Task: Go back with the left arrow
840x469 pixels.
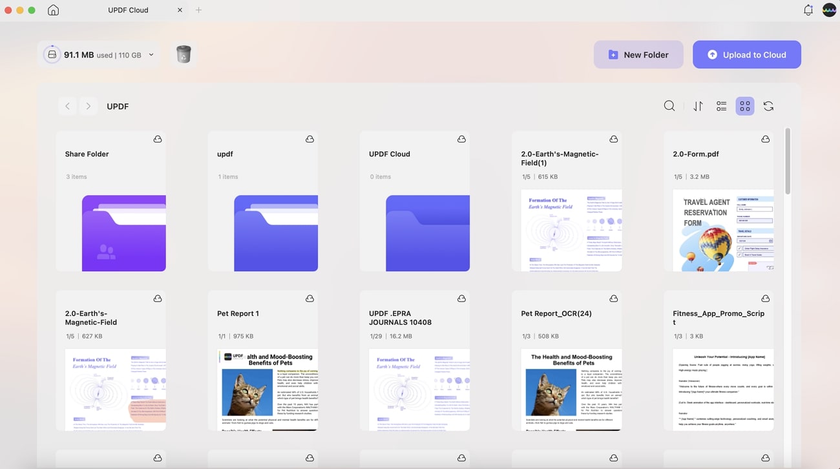Action: [67, 106]
